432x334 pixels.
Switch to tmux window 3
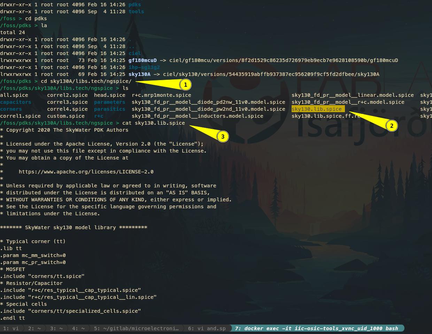pyautogui.click(x=56, y=328)
